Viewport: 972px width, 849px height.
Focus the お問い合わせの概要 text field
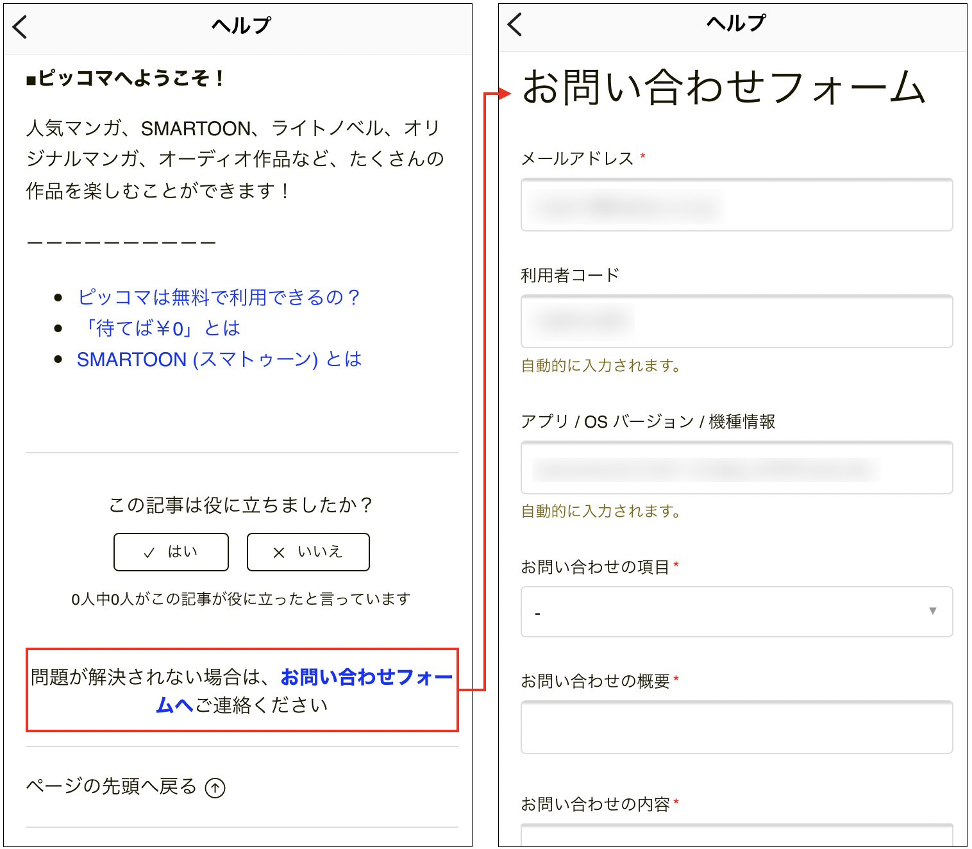point(736,727)
